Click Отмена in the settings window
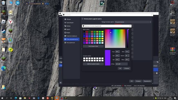Image resolution: width=178 pixels, height=100 pixels. 138,81
